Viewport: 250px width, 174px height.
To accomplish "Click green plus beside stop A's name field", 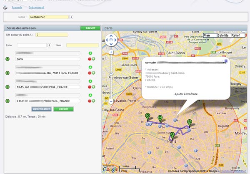I will click(x=90, y=53).
